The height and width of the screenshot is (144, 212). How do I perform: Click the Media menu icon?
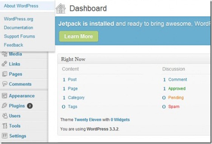click(x=5, y=54)
